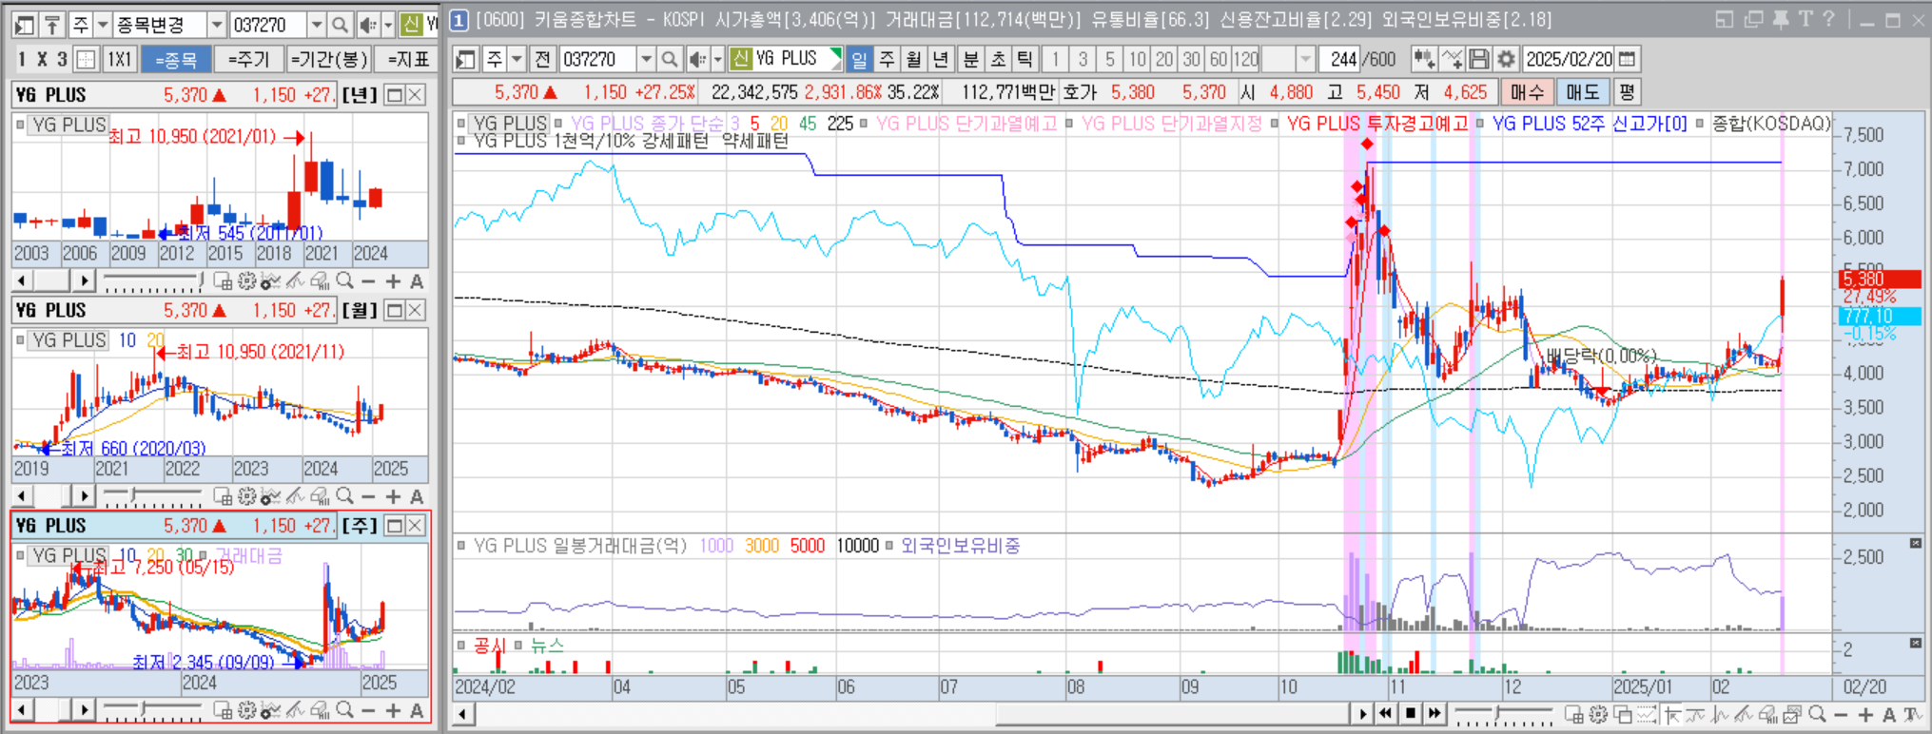Click the 평 button
1932x734 pixels.
[1627, 92]
